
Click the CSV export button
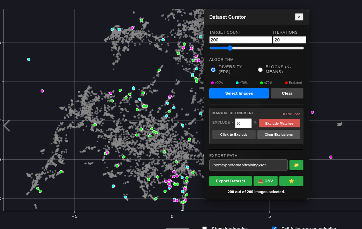click(265, 181)
